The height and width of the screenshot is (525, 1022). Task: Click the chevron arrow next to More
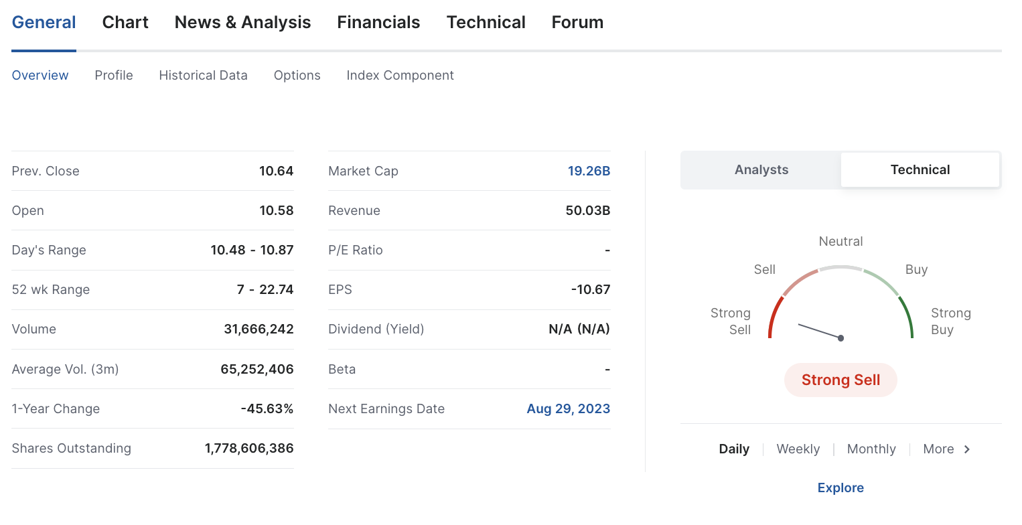967,449
